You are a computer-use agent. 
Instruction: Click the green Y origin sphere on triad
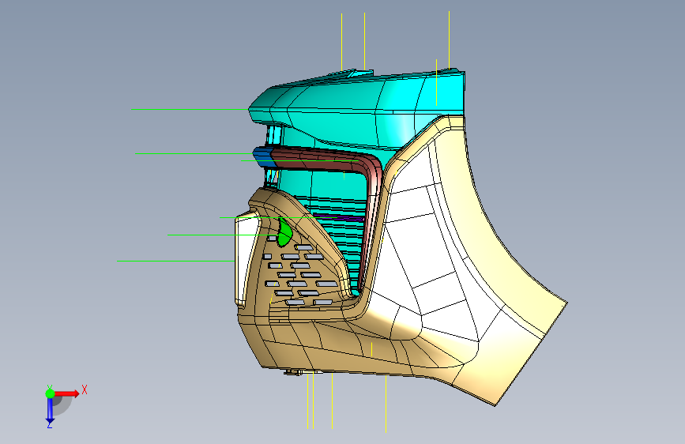50,393
